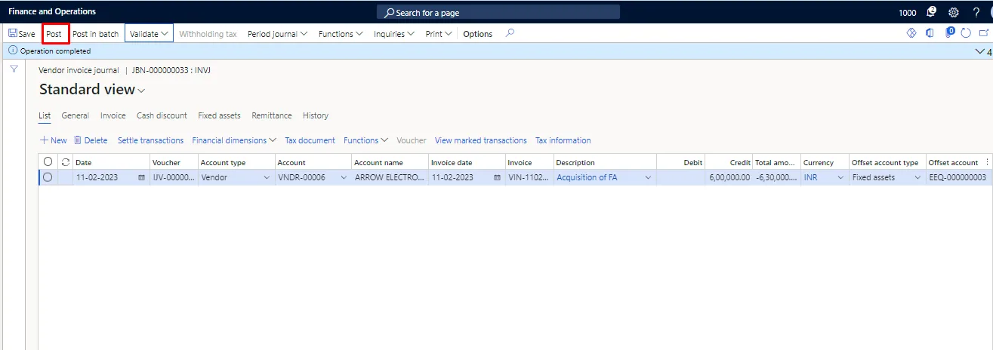The image size is (993, 350).
Task: Expand the message bar chevron
Action: pos(980,51)
